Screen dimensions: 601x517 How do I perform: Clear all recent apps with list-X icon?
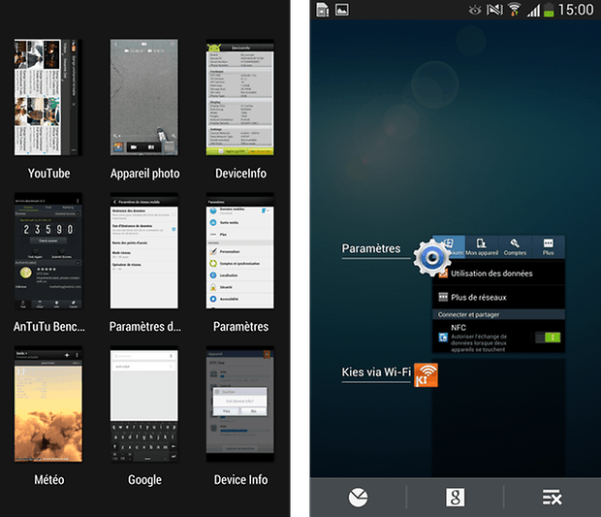coord(552,498)
